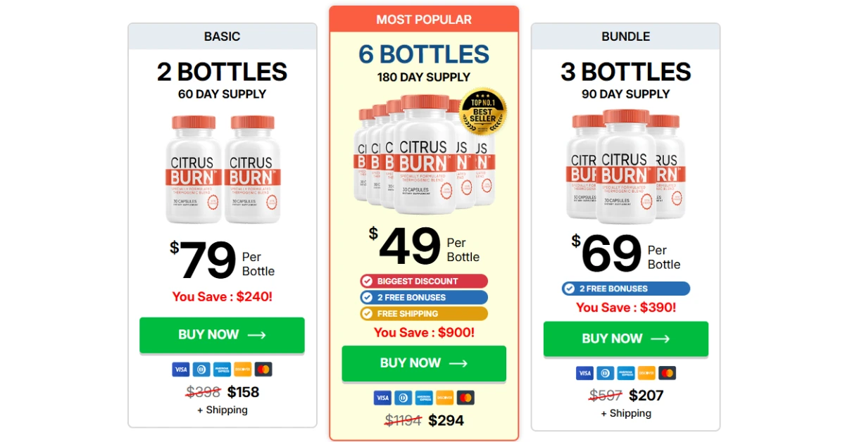This screenshot has height=442, width=845.
Task: Click the Top No.1 Best Seller gold badge
Action: pyautogui.click(x=482, y=116)
